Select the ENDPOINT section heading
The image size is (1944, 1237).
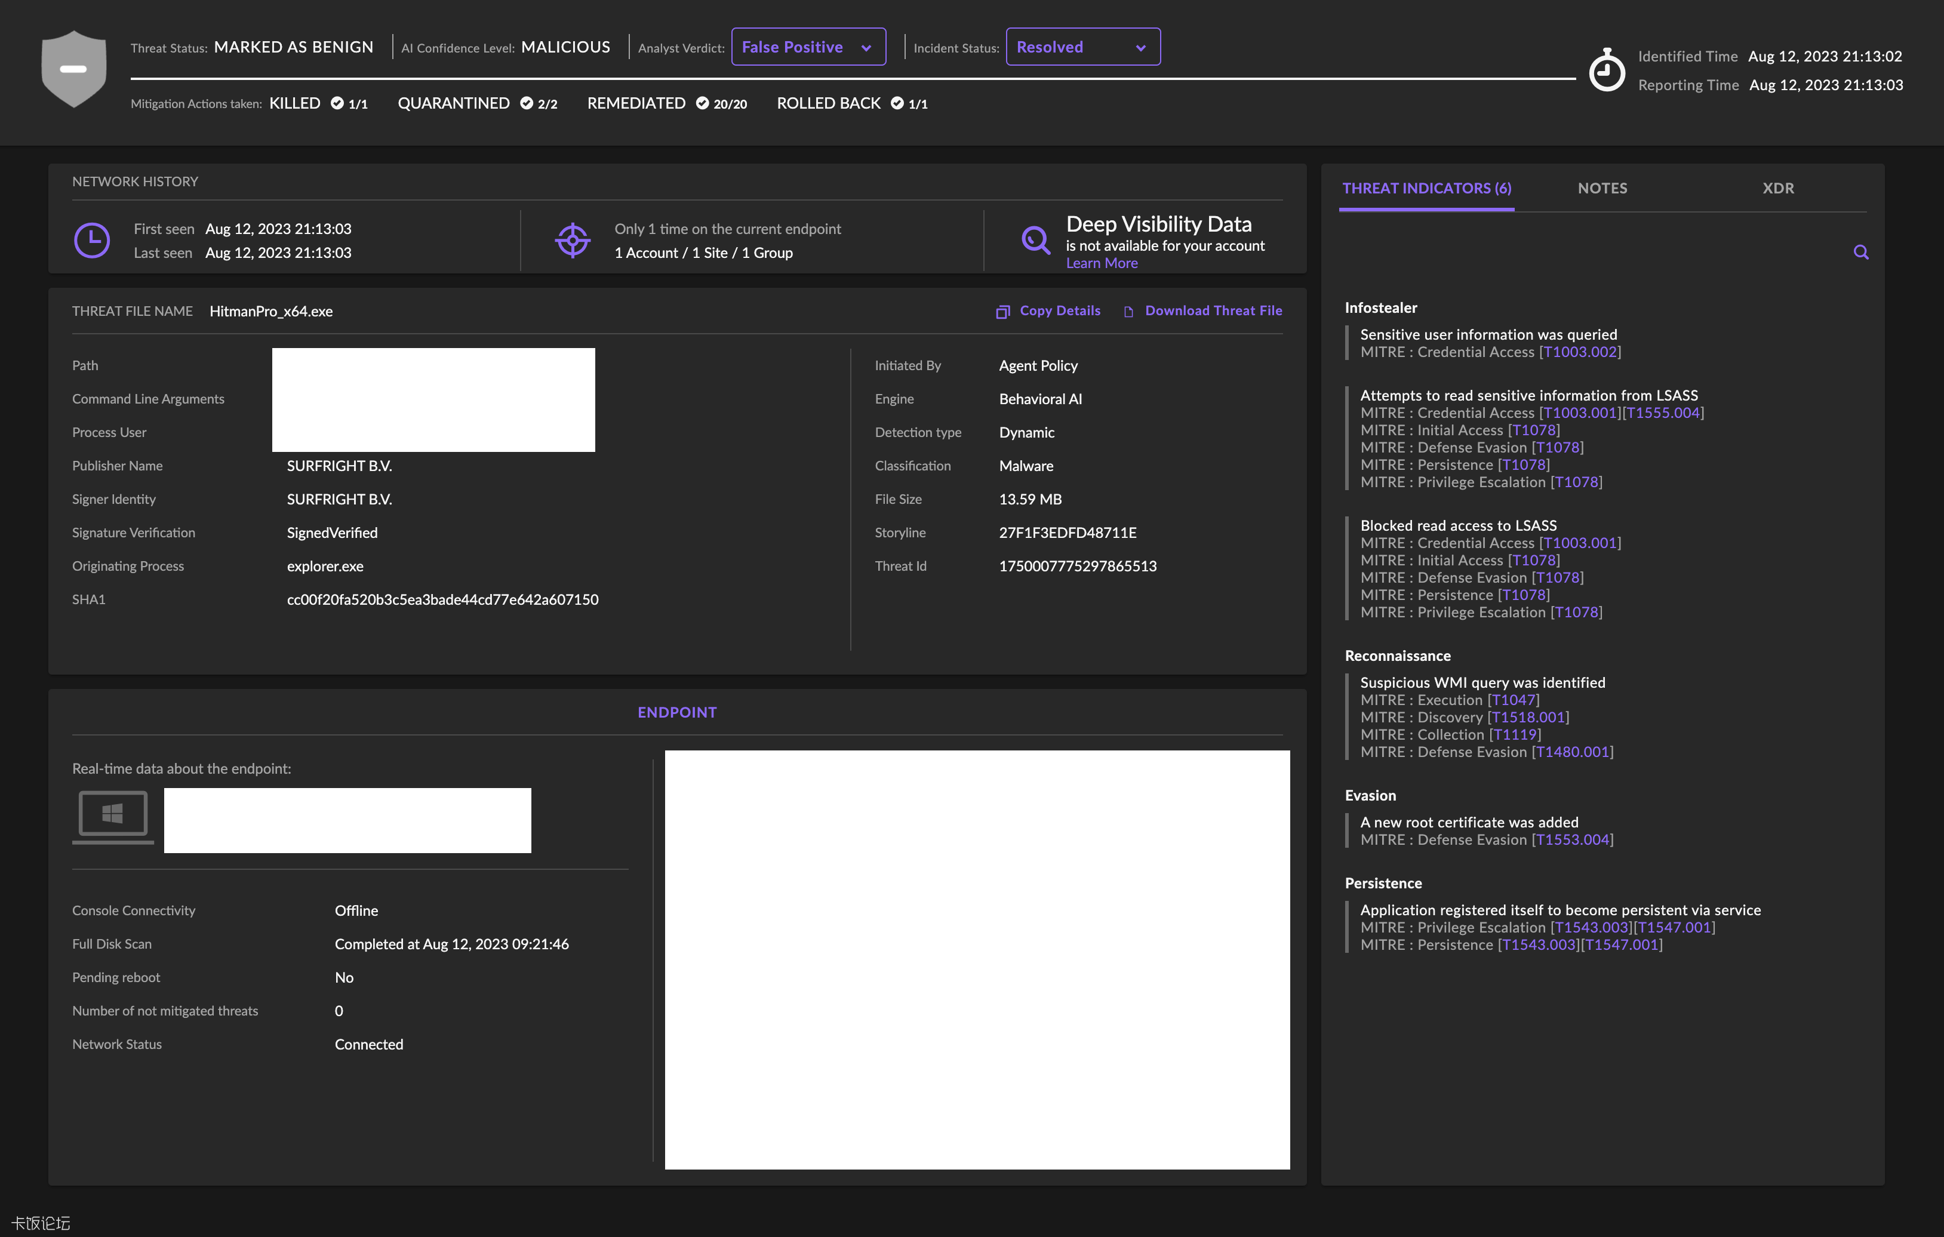[x=676, y=712]
